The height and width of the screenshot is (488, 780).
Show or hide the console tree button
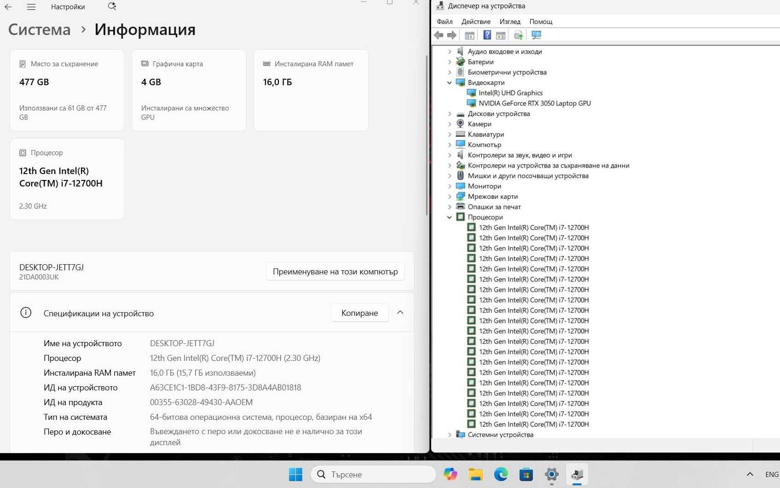pos(469,35)
